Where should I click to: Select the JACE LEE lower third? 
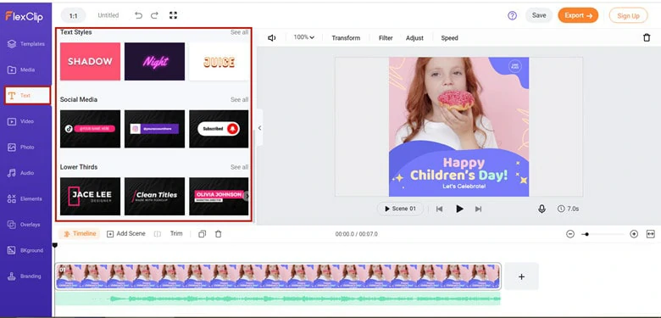pos(90,197)
